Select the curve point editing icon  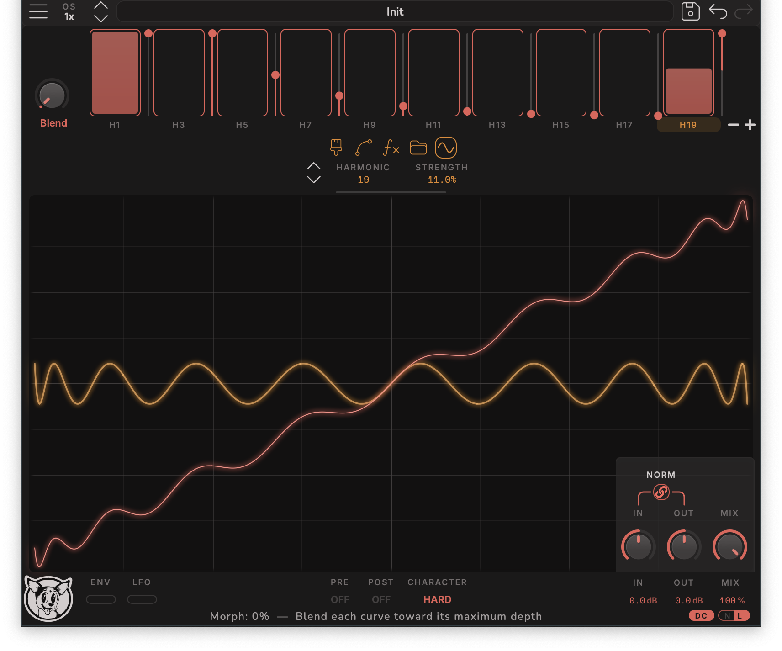click(x=364, y=148)
